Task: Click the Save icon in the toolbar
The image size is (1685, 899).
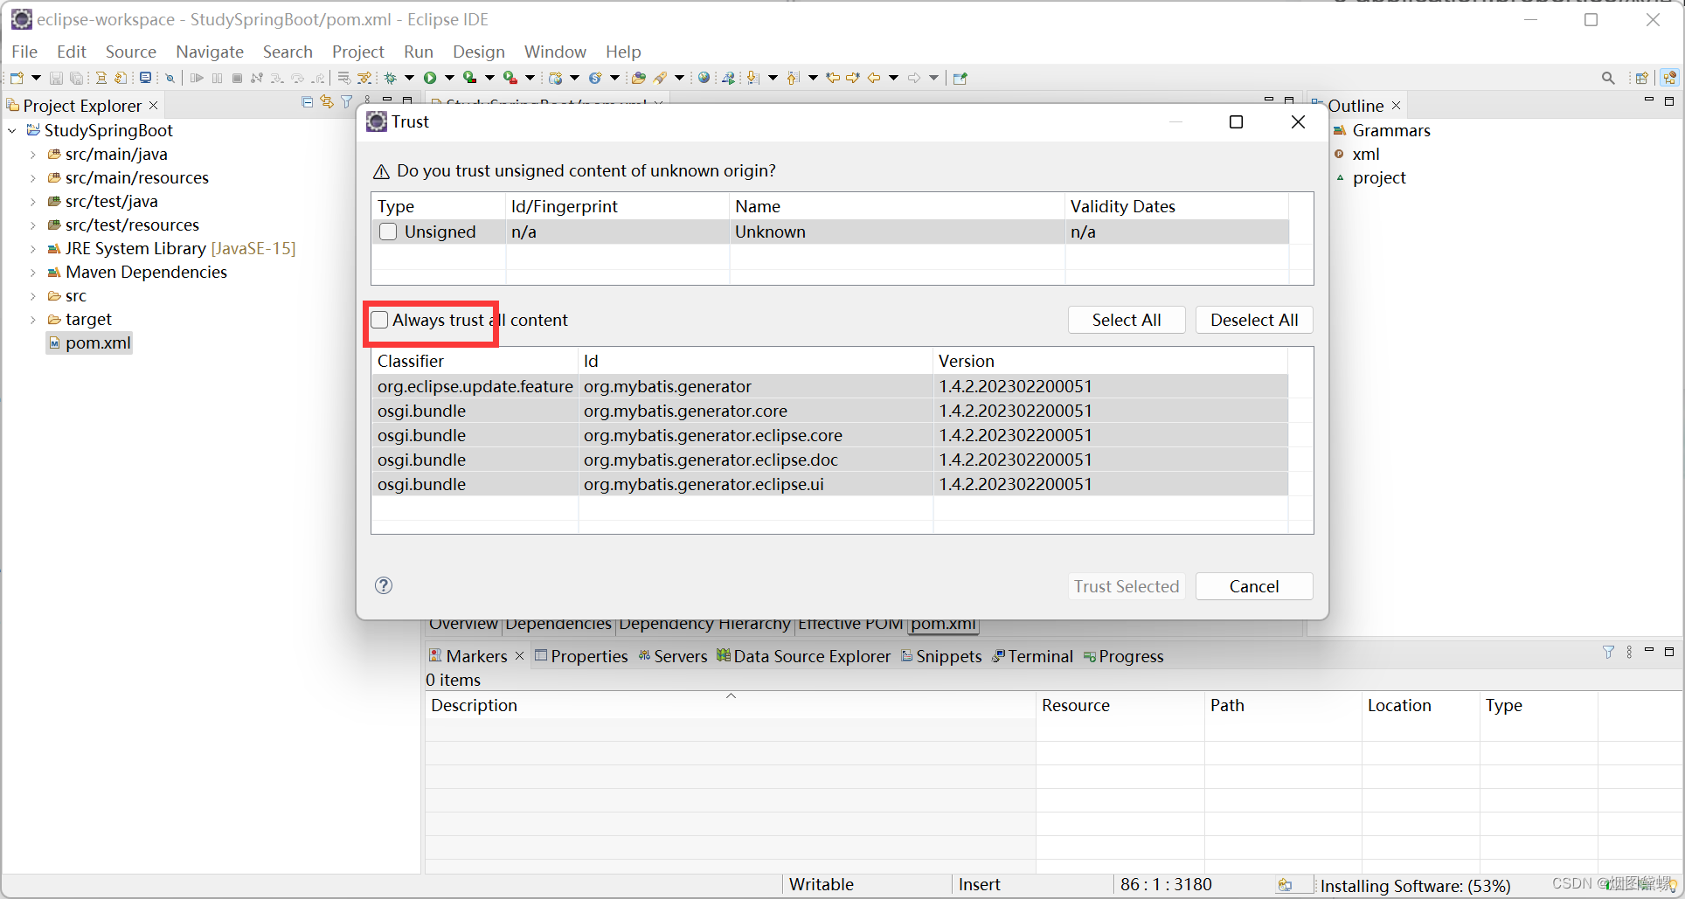Action: 56,78
